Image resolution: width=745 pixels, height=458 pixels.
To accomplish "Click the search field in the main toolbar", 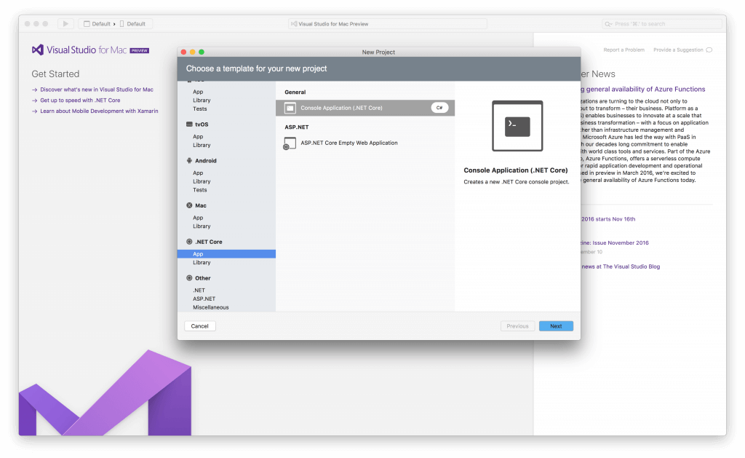I will pyautogui.click(x=662, y=24).
